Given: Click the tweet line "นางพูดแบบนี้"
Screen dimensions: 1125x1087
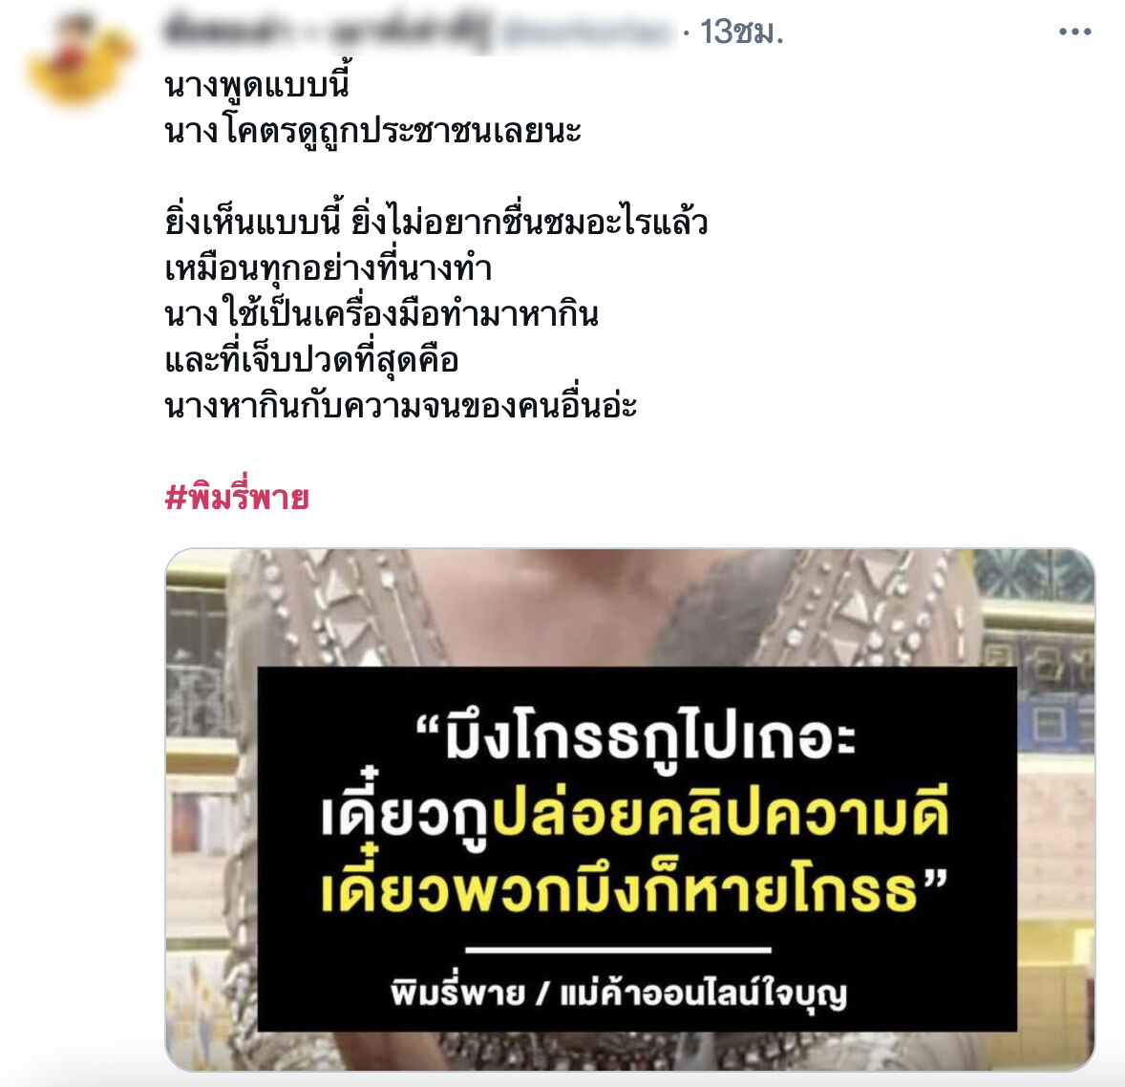Looking at the screenshot, I should pos(256,86).
